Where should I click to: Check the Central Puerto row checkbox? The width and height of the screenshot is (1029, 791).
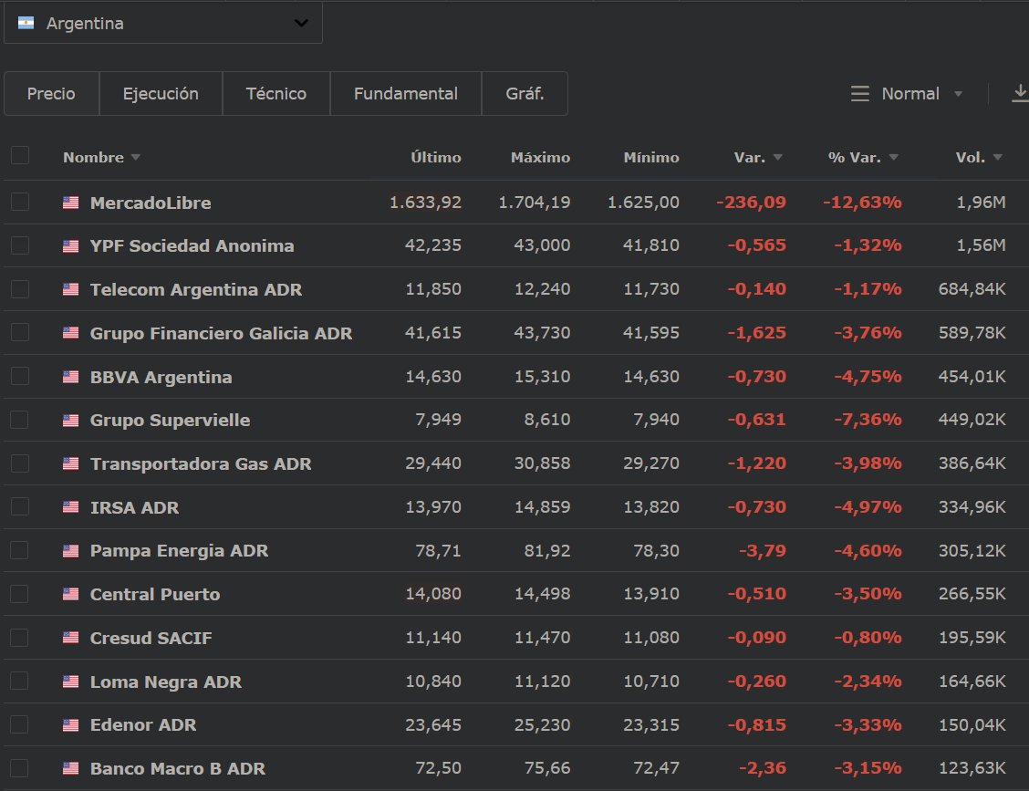coord(20,593)
